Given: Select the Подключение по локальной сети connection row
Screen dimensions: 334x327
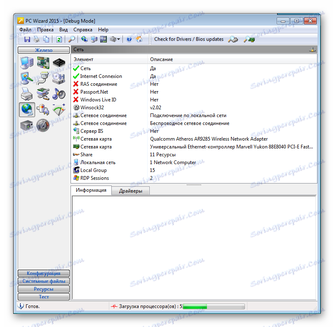Looking at the screenshot, I should coord(194,115).
